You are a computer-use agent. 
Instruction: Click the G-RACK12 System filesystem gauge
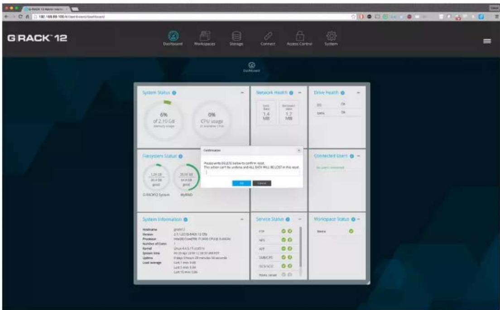(x=156, y=177)
